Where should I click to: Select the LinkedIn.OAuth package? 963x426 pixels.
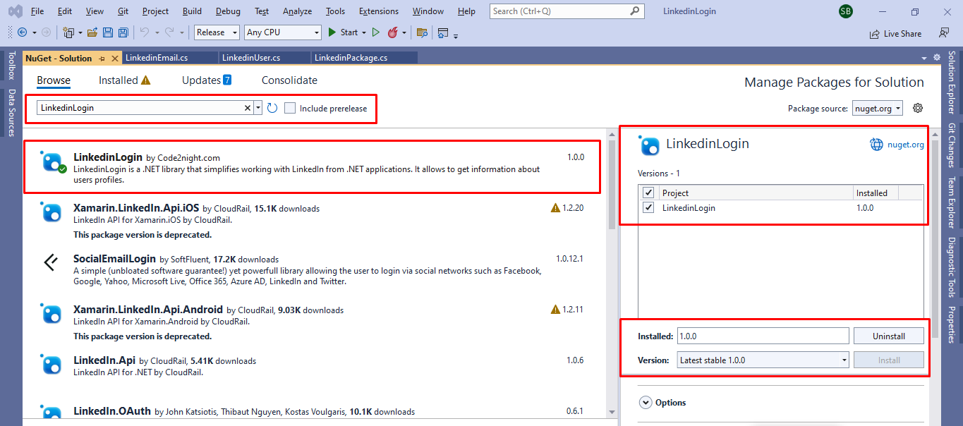[313, 412]
